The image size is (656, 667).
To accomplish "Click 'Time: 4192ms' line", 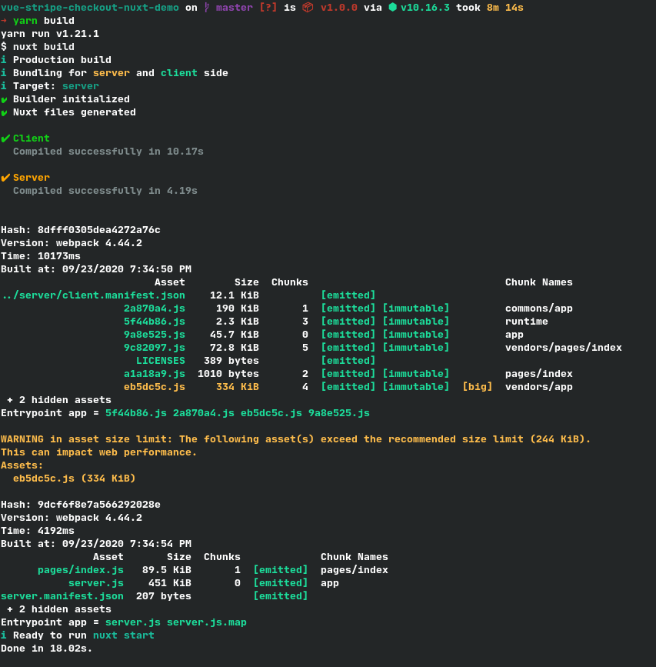I will tap(38, 531).
